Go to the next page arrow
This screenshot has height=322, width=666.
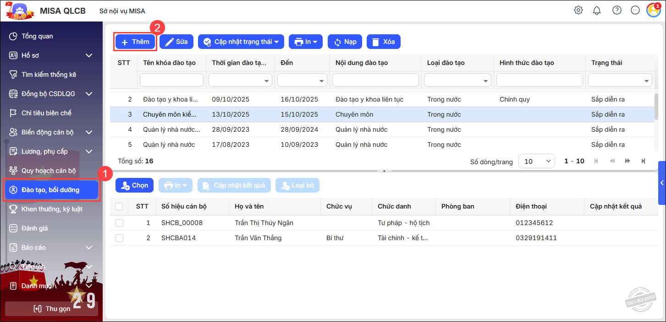tap(627, 161)
